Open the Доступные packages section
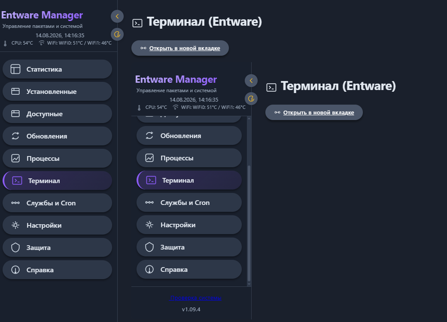Viewport: 447px width, 322px height. 57,114
